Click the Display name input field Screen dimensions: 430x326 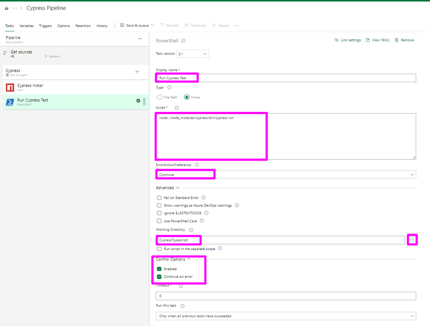(x=286, y=78)
